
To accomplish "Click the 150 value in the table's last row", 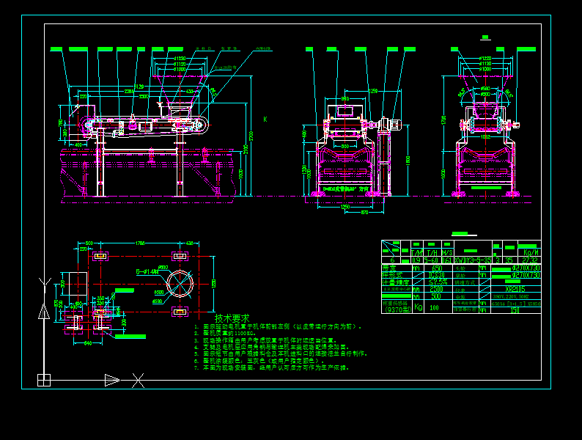I will pos(515,310).
